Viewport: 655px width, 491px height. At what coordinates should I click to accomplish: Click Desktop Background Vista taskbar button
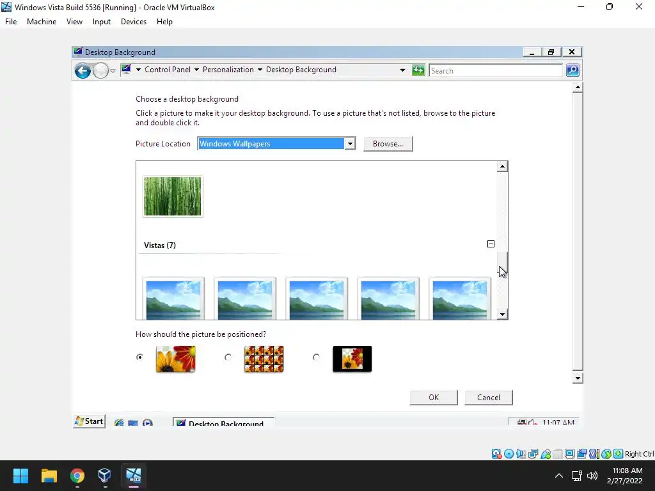(x=224, y=423)
